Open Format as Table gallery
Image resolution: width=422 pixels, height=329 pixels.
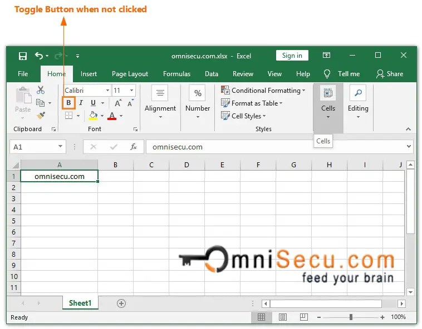(x=252, y=103)
